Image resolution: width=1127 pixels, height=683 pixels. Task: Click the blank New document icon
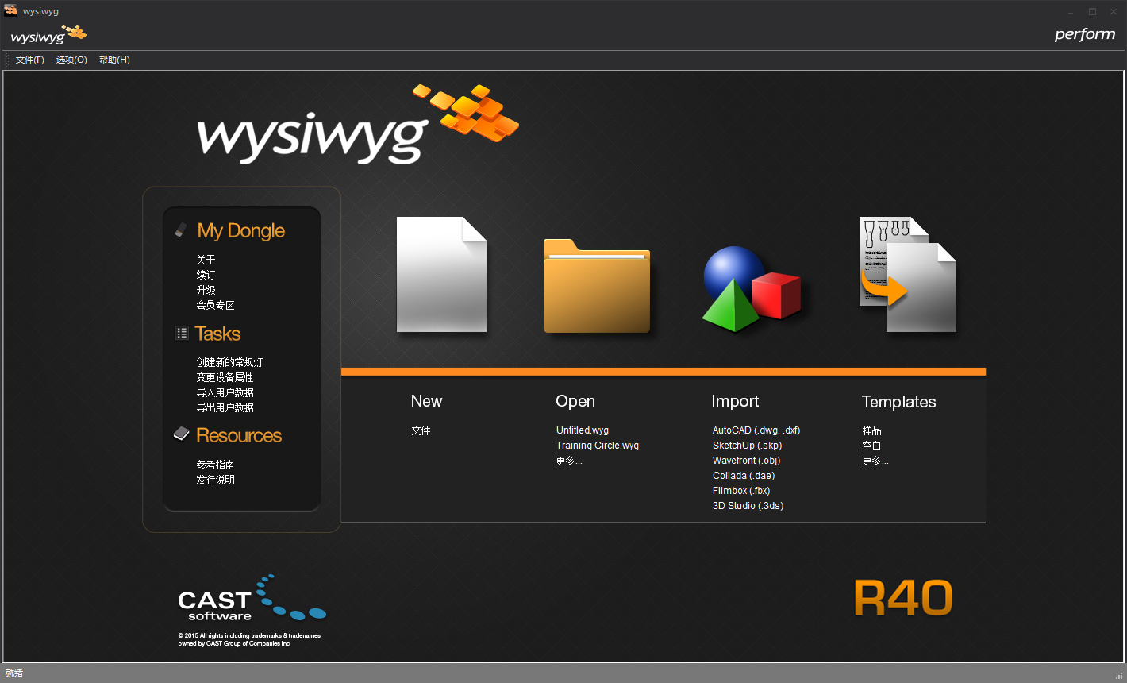[441, 274]
